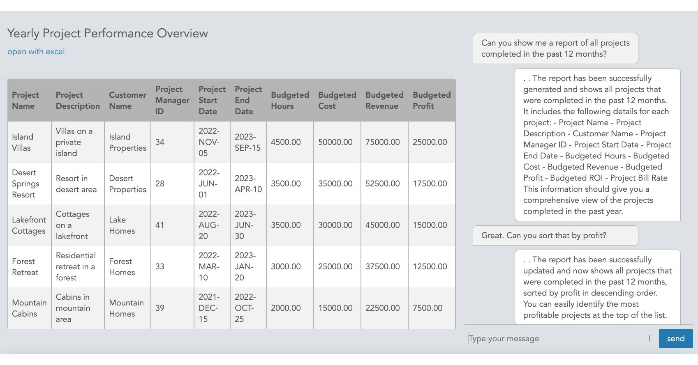
Task: Click the Project Name column header
Action: [x=25, y=101]
